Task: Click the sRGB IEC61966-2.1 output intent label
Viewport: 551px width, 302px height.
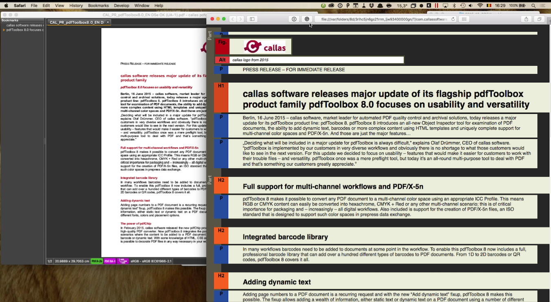Action: [151, 261]
